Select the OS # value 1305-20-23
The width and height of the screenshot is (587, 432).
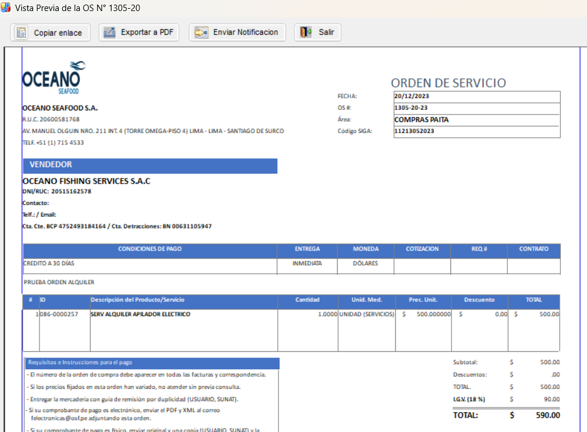411,108
